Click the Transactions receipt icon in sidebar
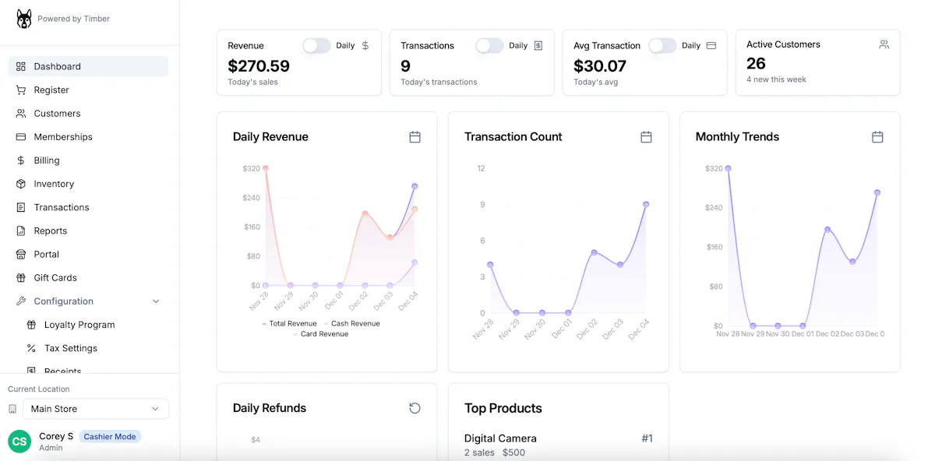Screen dimensions: 935x461 pos(21,207)
